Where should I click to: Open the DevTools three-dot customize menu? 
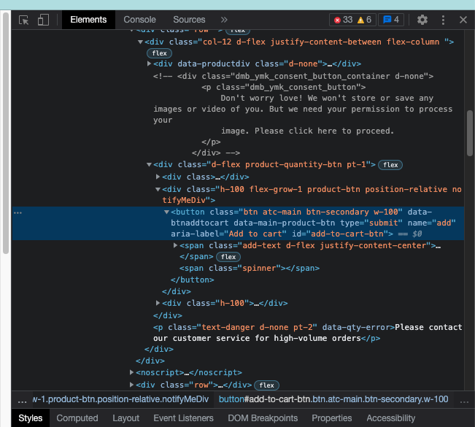(x=443, y=20)
